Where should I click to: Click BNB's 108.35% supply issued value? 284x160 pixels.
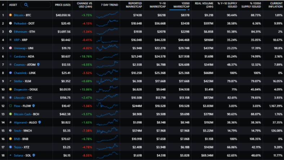click(255, 139)
